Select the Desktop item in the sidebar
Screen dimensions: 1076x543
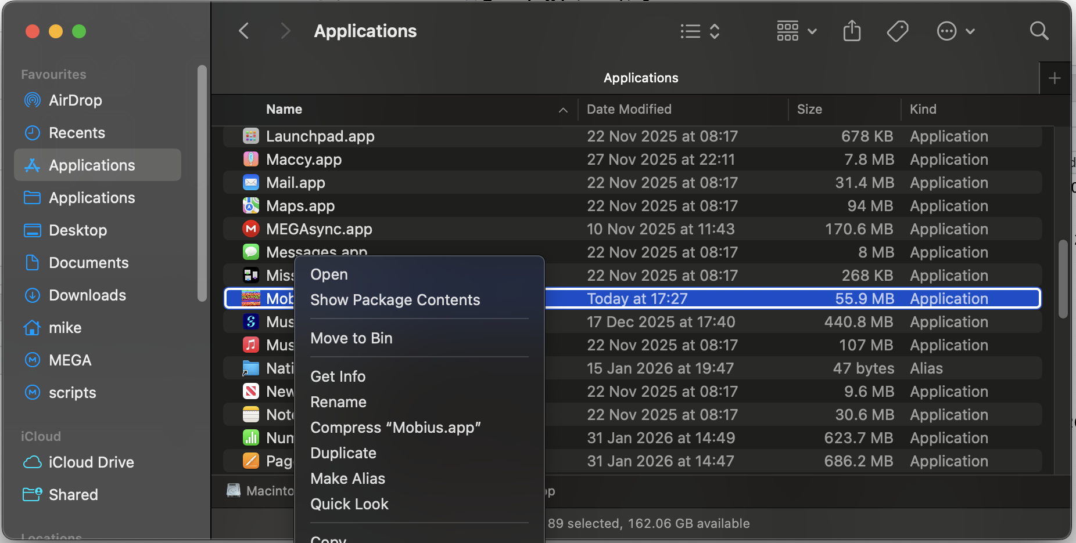(x=77, y=230)
